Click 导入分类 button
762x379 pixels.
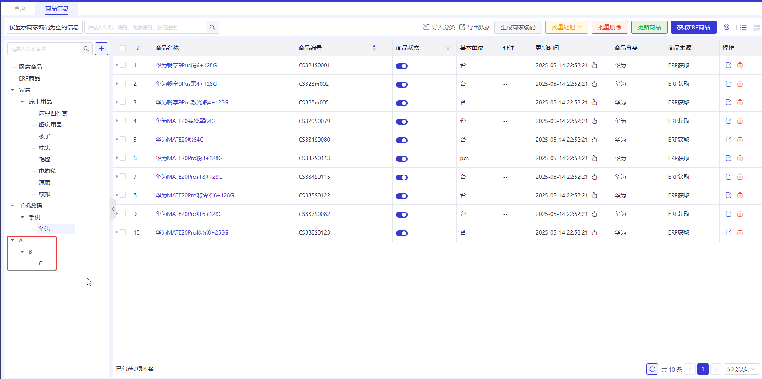pos(439,27)
